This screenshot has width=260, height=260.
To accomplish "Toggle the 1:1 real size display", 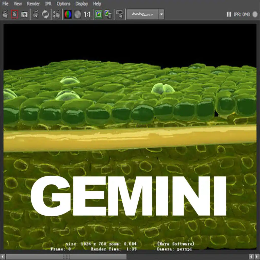I will [87, 14].
